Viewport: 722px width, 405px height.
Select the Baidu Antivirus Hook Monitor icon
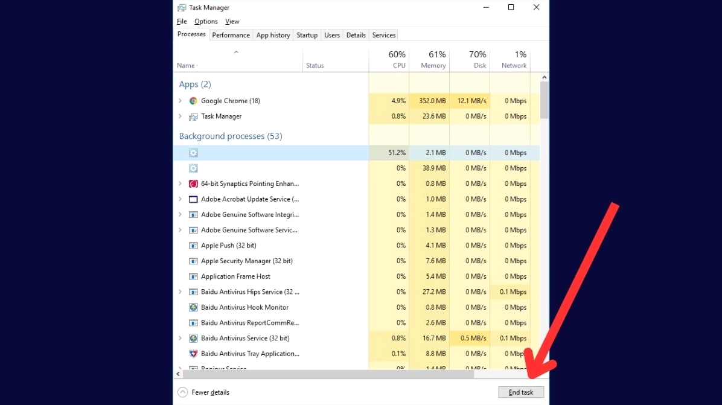click(x=193, y=307)
